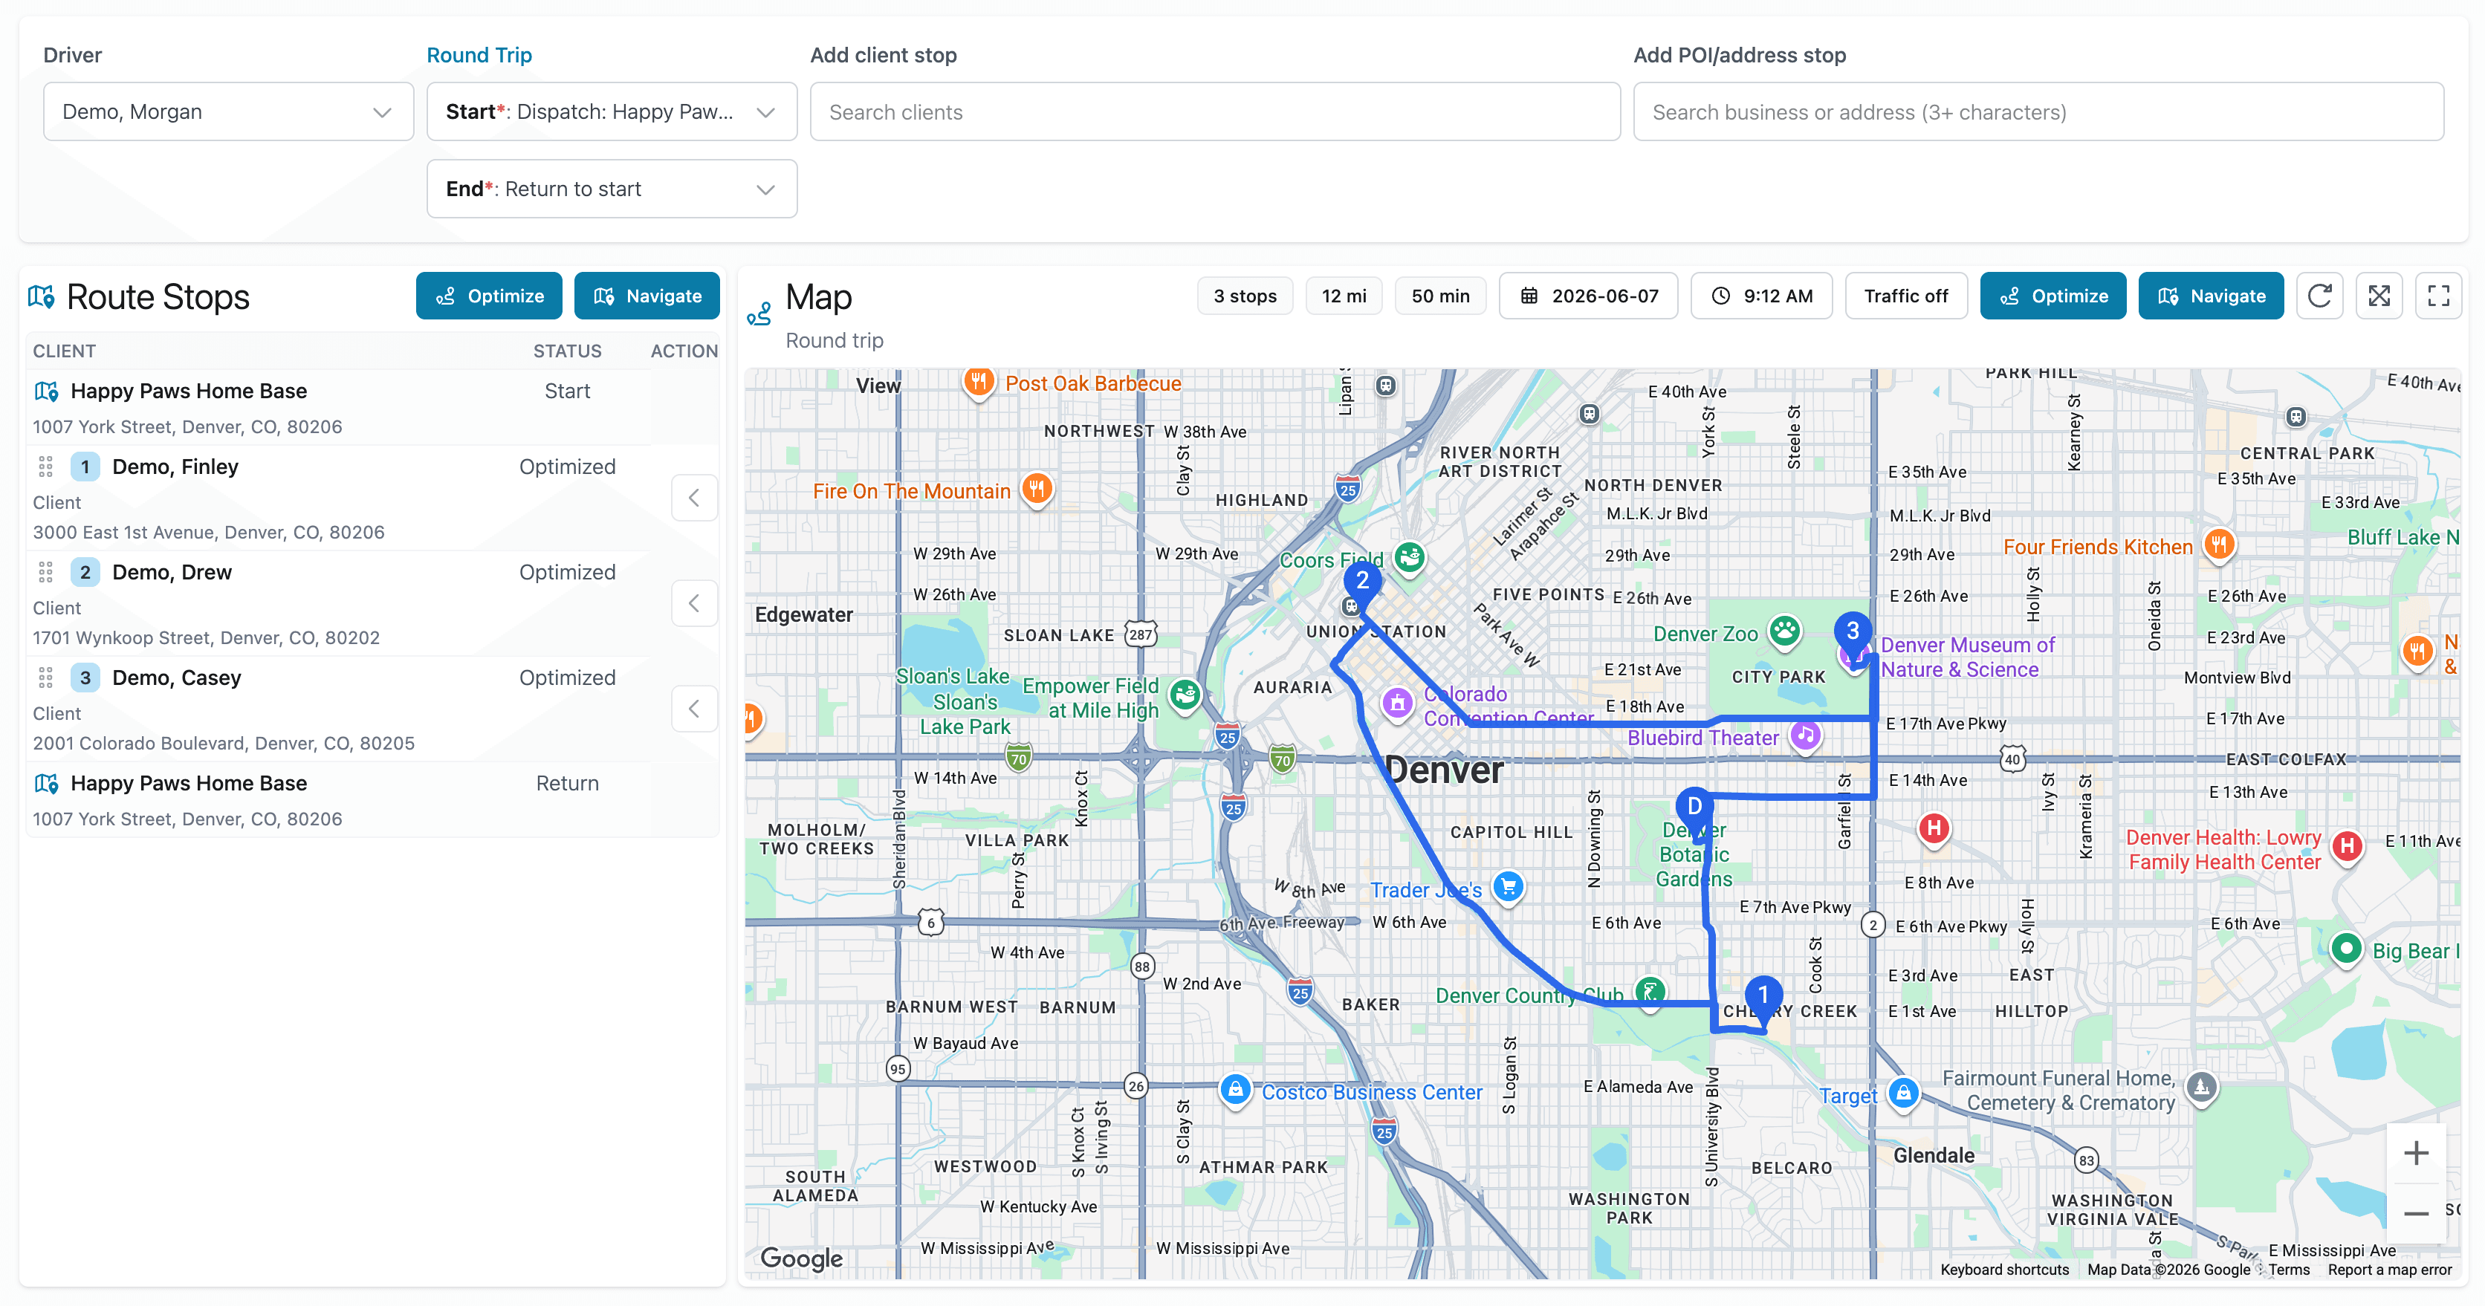
Task: Zoom in on the map
Action: click(x=2416, y=1153)
